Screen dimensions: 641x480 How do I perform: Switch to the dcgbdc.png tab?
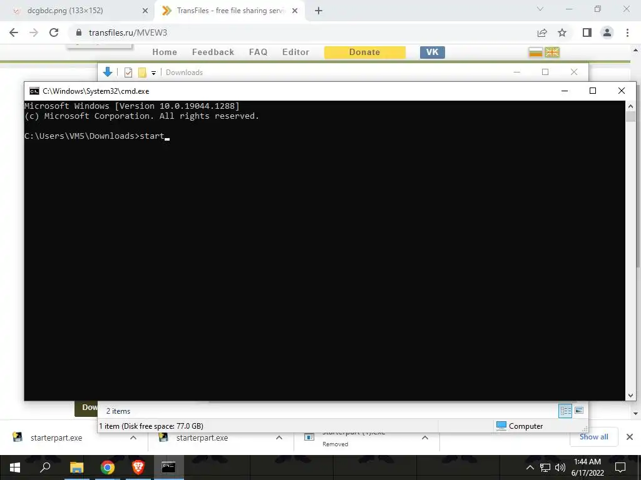(x=77, y=11)
